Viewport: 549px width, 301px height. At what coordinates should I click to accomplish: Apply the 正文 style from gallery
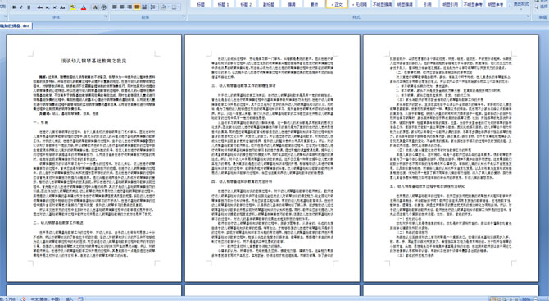click(x=337, y=4)
